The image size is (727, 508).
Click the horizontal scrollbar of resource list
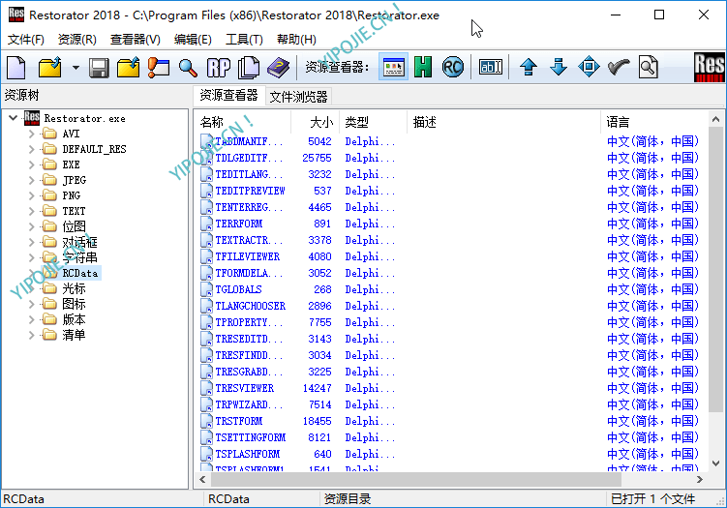[x=445, y=479]
